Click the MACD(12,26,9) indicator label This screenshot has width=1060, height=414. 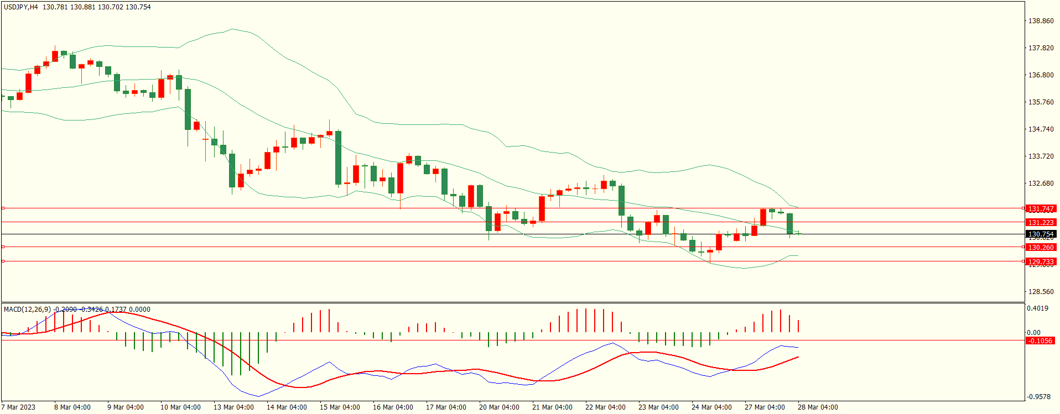point(27,310)
